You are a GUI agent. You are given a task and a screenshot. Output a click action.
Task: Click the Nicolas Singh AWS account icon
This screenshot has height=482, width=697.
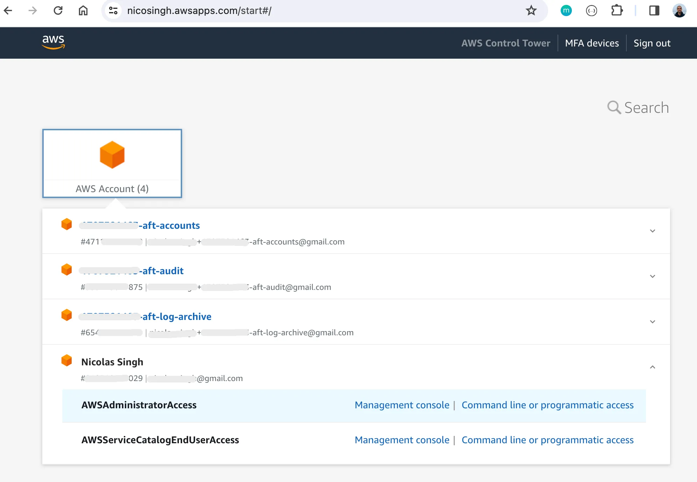click(x=66, y=361)
